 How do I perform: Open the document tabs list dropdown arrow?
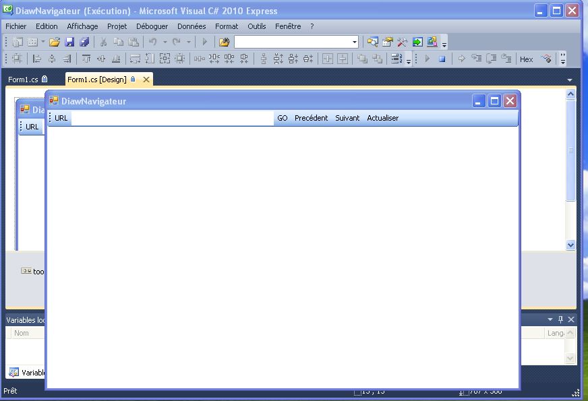(570, 80)
